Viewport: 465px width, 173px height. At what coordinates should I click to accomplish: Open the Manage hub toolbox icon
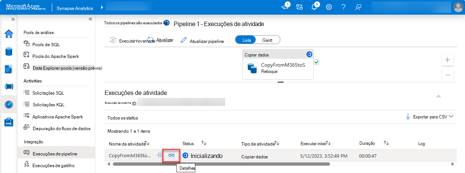pyautogui.click(x=9, y=122)
